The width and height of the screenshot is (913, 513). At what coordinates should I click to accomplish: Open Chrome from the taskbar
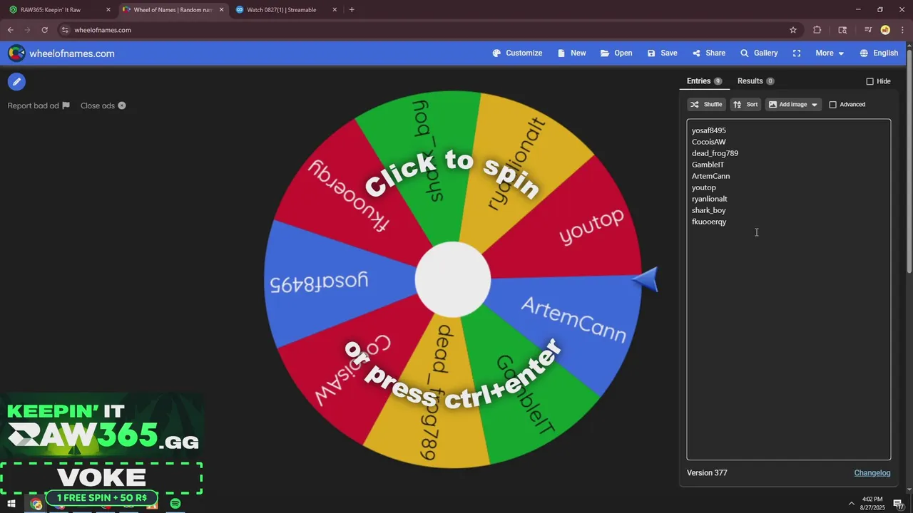tap(36, 504)
